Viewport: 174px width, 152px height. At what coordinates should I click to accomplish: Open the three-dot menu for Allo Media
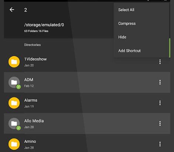[160, 123]
